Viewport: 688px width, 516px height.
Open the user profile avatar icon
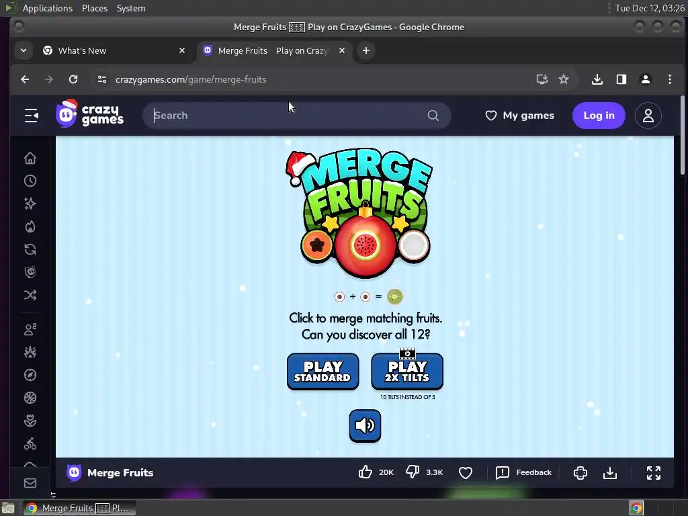pos(648,116)
